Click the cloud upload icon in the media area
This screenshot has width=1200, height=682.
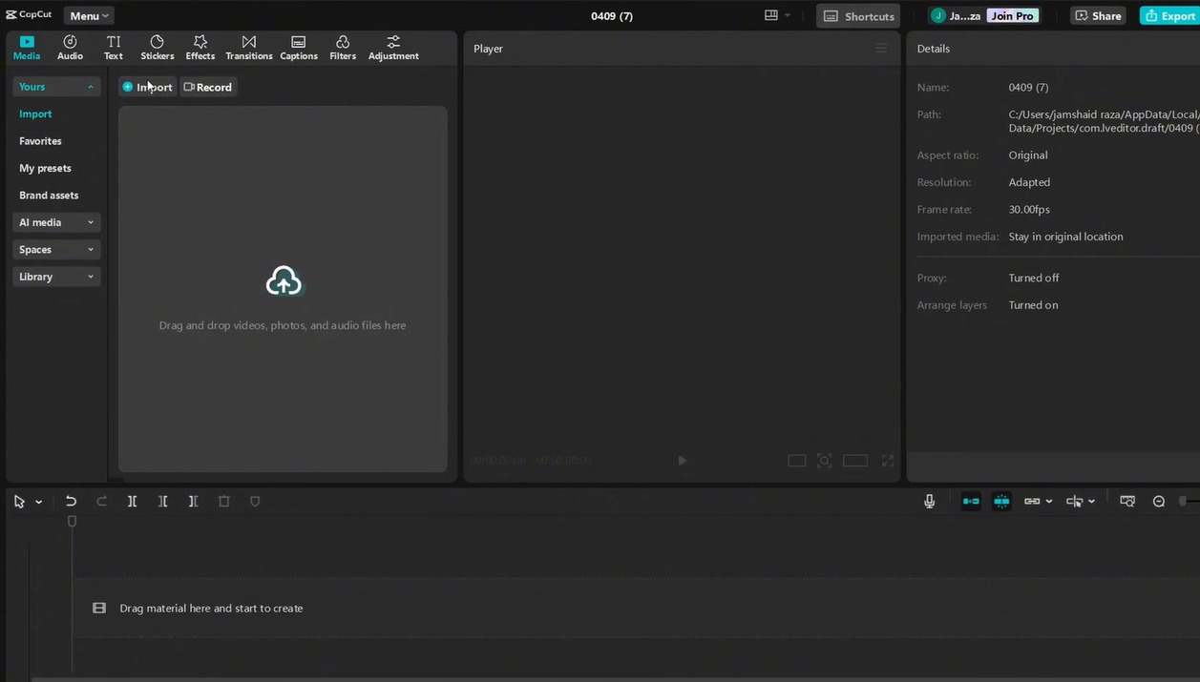[283, 280]
